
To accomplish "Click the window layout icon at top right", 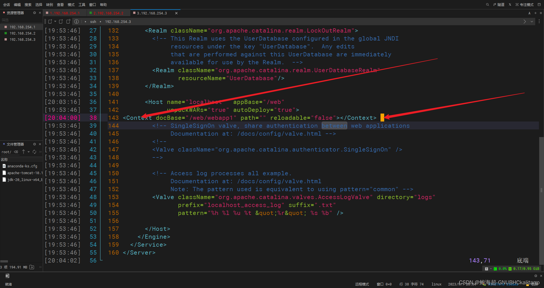I will (x=539, y=5).
